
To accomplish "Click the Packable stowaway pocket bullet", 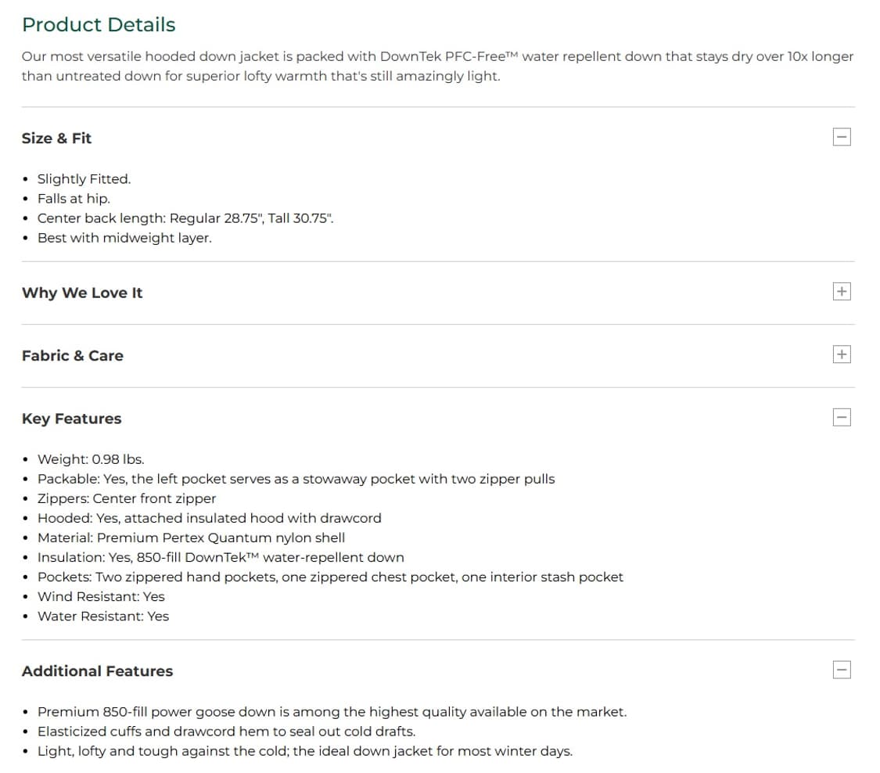I will pos(296,479).
